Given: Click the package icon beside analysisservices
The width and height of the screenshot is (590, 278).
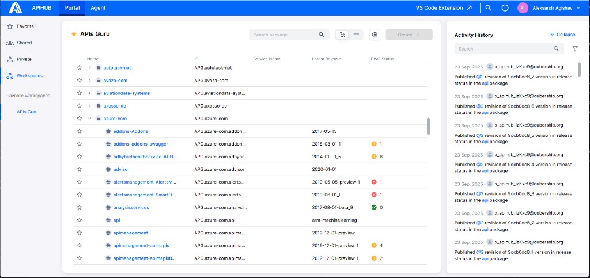Looking at the screenshot, I should (x=108, y=207).
